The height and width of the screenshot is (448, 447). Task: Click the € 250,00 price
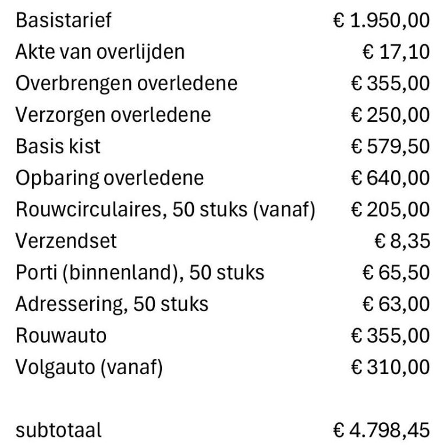click(390, 115)
